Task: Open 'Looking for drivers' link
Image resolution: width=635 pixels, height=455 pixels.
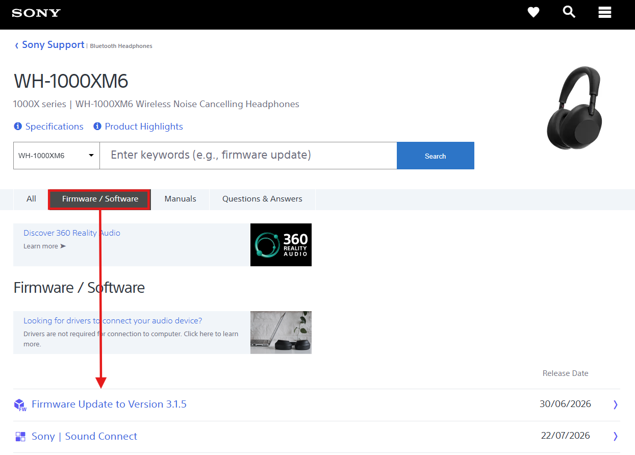Action: 113,321
